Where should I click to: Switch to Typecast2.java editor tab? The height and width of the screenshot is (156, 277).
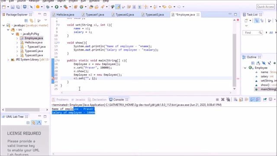(x=125, y=15)
